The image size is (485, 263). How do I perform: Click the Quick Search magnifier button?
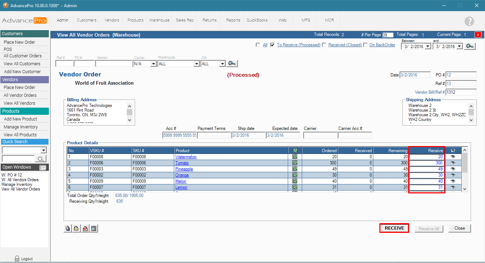(x=41, y=159)
